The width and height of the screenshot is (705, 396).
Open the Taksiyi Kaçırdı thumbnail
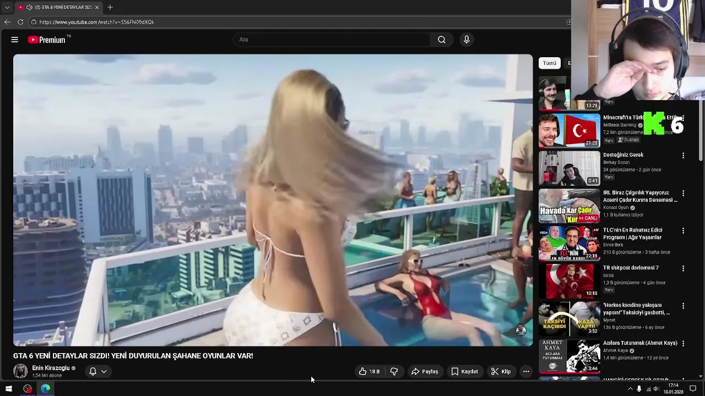coord(570,318)
